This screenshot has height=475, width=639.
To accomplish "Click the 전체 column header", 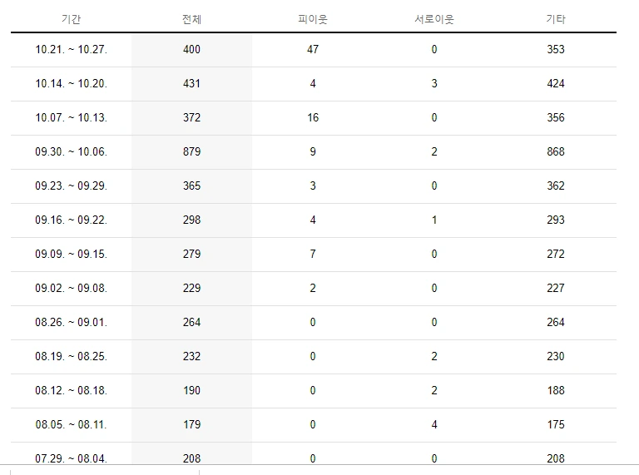I will pos(191,19).
